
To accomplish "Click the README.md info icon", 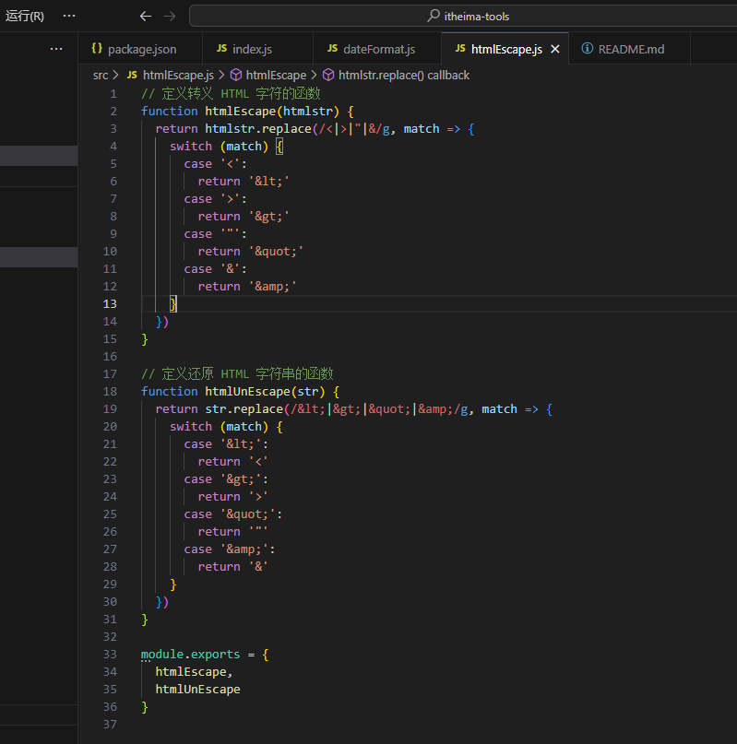I will tap(587, 49).
